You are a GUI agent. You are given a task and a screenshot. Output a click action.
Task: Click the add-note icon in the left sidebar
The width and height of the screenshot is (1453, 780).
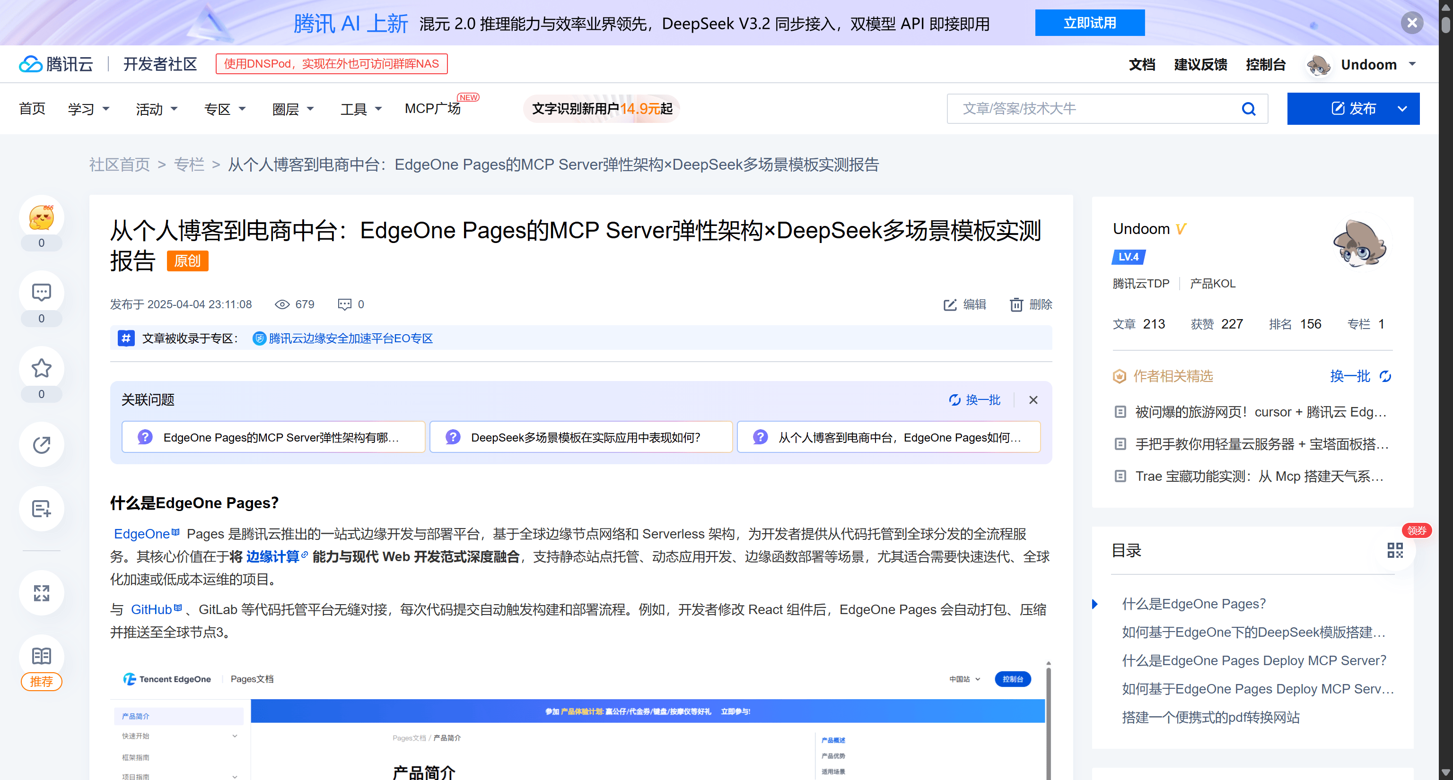point(41,508)
